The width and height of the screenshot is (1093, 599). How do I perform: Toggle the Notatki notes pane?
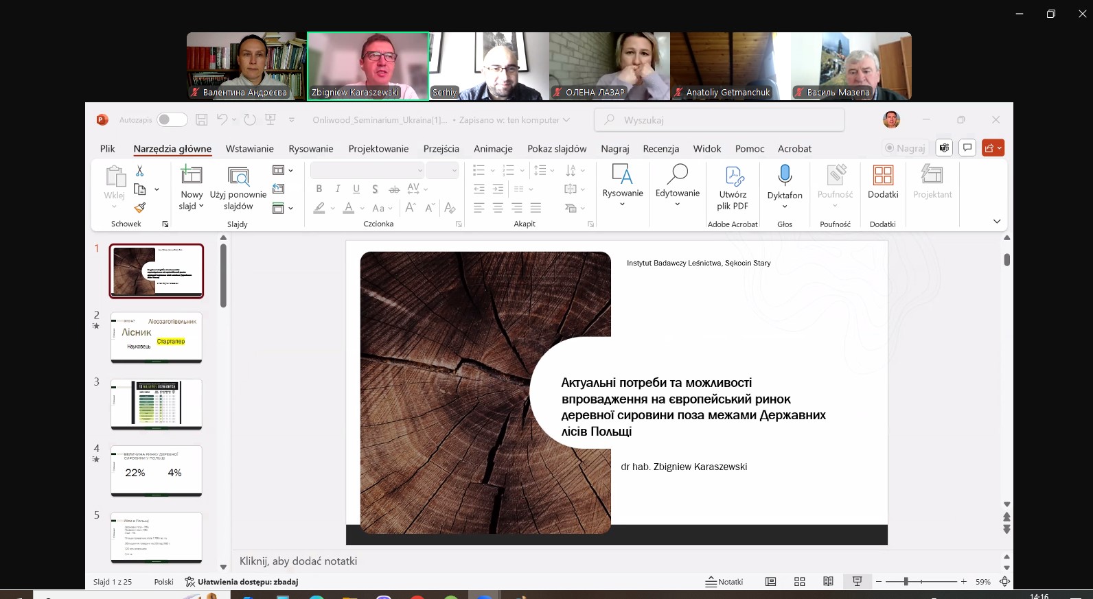click(724, 581)
